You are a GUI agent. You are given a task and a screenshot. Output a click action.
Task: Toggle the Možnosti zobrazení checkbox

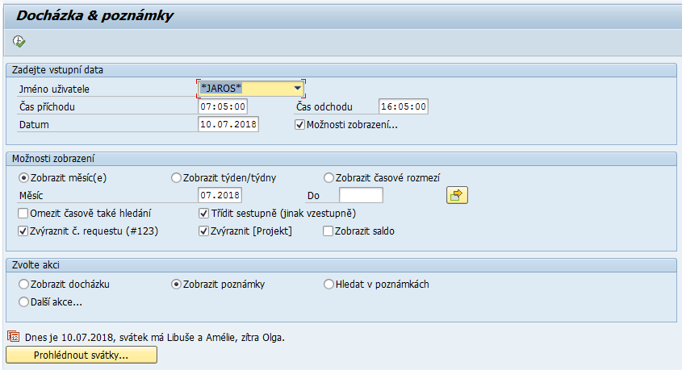(x=300, y=125)
